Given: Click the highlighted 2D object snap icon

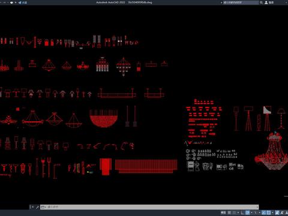Looking at the screenshot, I should [269, 212].
